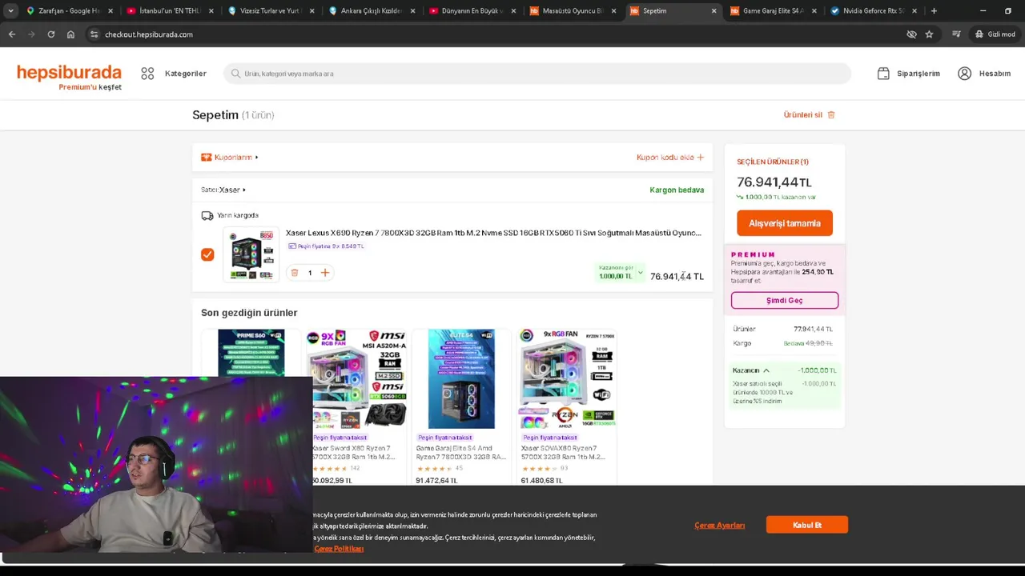This screenshot has height=576, width=1025.
Task: Click the Yarın kargoda label
Action: coord(238,215)
